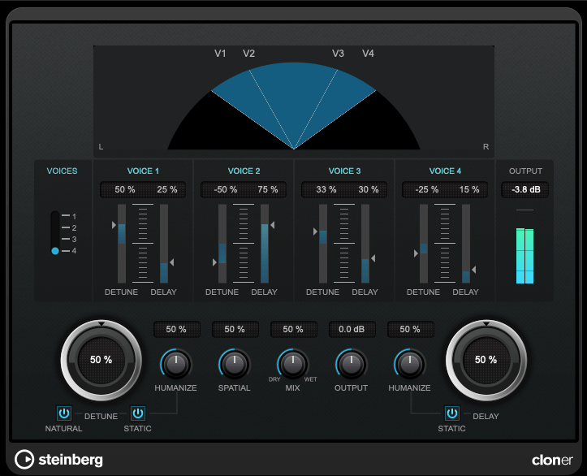Click the V2 marker in the stereo display

(x=248, y=54)
